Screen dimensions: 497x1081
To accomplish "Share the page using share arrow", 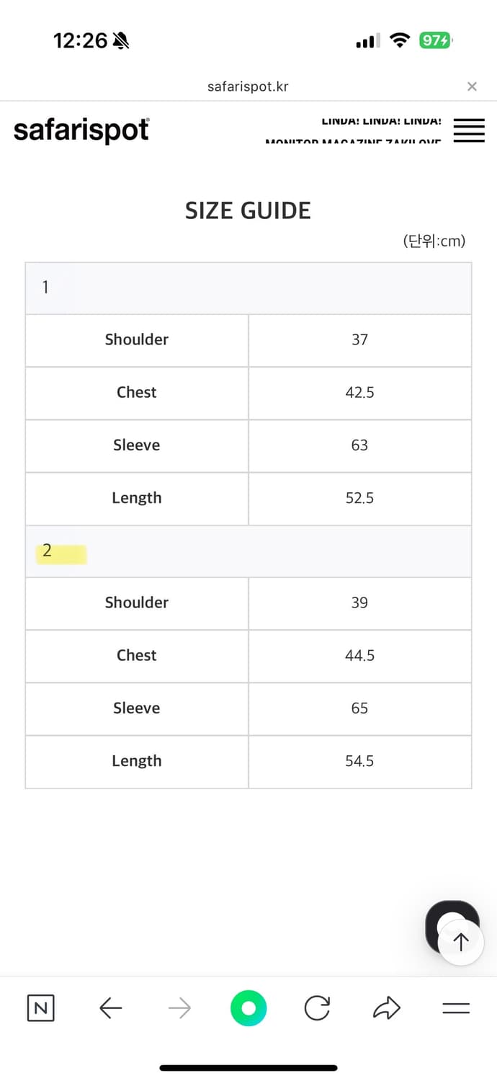I will [x=387, y=1008].
